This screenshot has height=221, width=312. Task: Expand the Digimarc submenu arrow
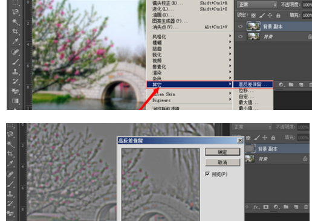pyautogui.click(x=230, y=99)
